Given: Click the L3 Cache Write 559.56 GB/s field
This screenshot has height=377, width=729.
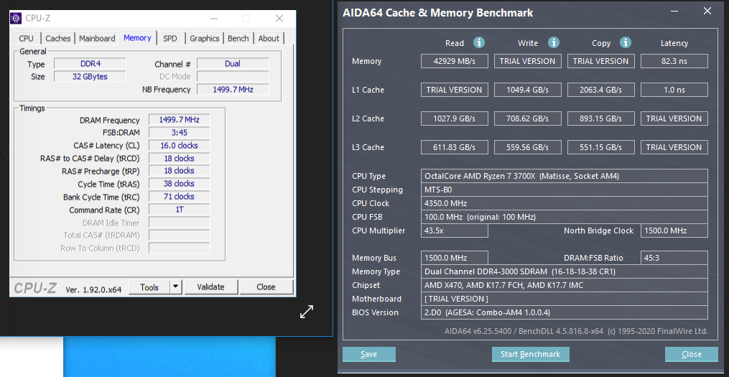Looking at the screenshot, I should pos(527,147).
